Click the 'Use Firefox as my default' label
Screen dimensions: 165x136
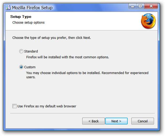pos(47,106)
